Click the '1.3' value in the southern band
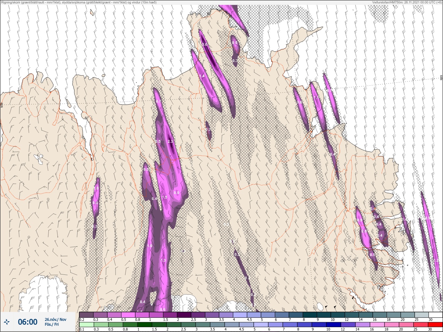The height and width of the screenshot is (332, 443). (163, 260)
